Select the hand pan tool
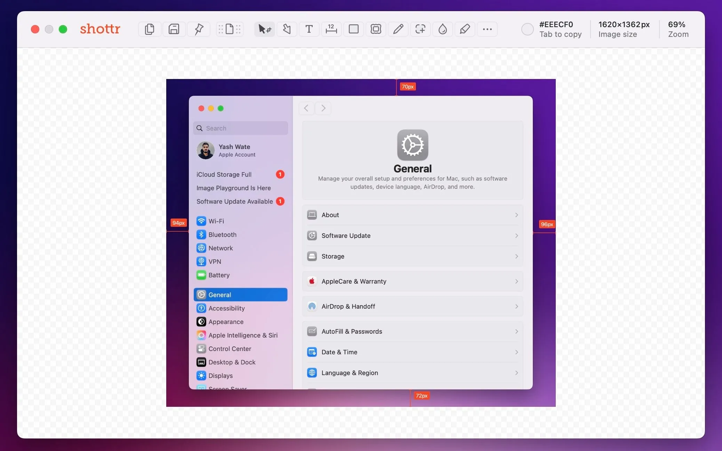The width and height of the screenshot is (722, 451). pos(287,29)
